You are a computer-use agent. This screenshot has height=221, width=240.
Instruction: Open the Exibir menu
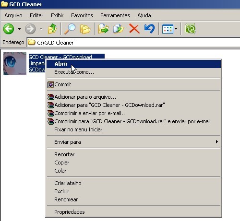coord(57,15)
